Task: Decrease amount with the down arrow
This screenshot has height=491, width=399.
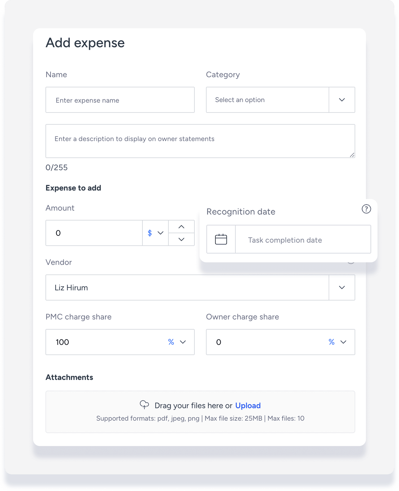Action: click(x=181, y=239)
